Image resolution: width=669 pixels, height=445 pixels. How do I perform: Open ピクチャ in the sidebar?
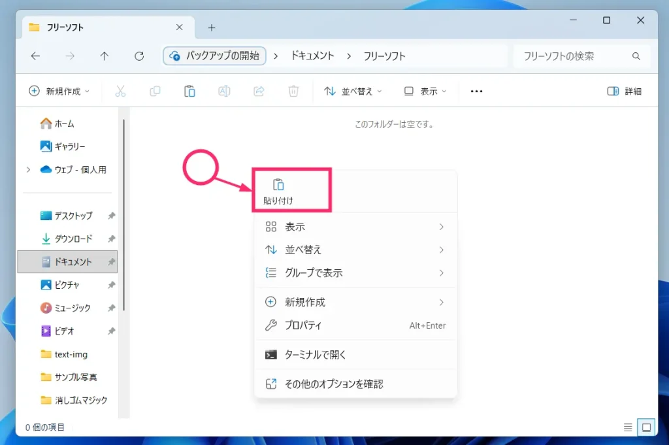59,285
